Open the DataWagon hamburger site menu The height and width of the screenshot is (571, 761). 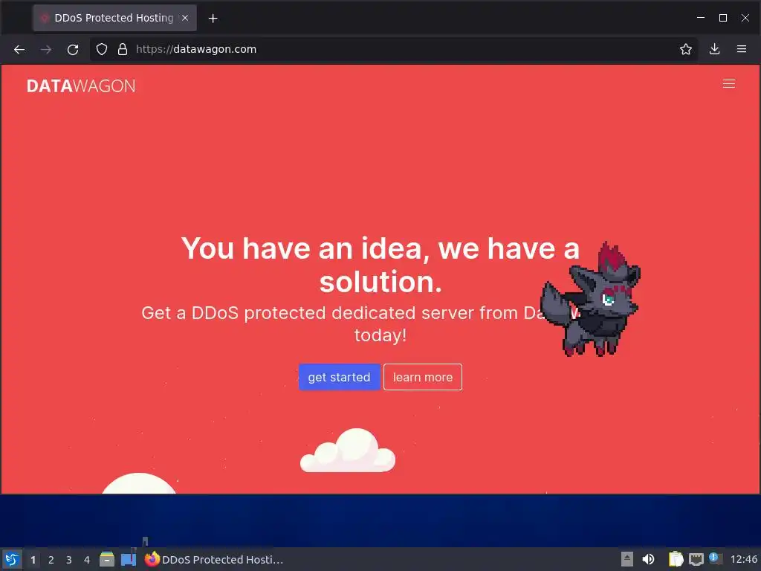(728, 84)
